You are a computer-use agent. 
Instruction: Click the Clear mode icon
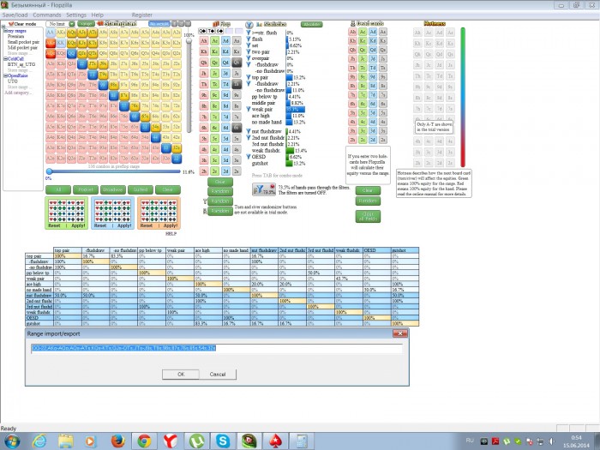coord(11,24)
